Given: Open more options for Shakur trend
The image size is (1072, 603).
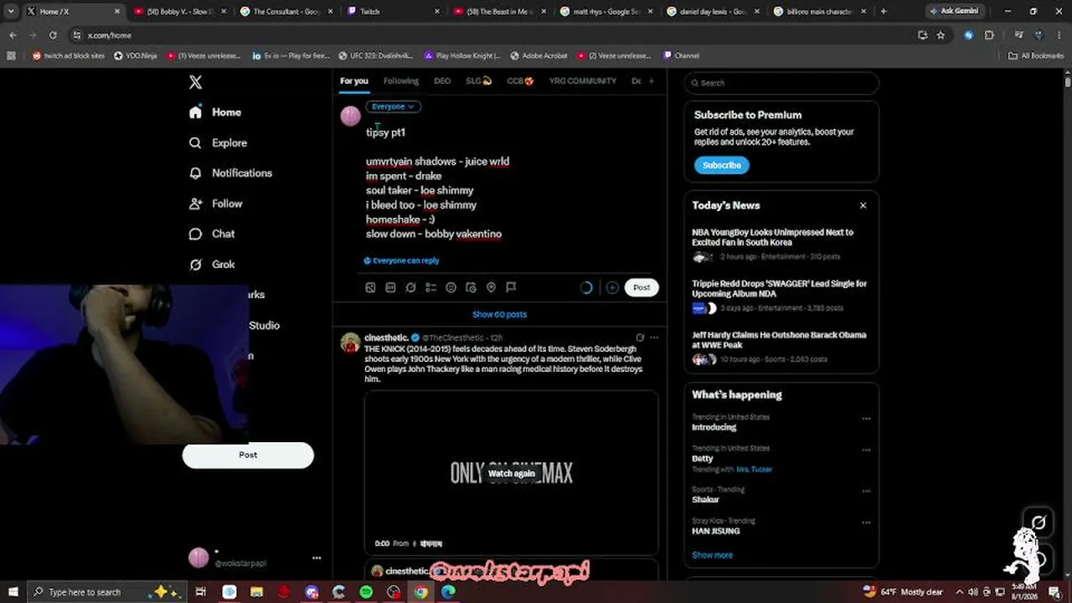Looking at the screenshot, I should (866, 491).
